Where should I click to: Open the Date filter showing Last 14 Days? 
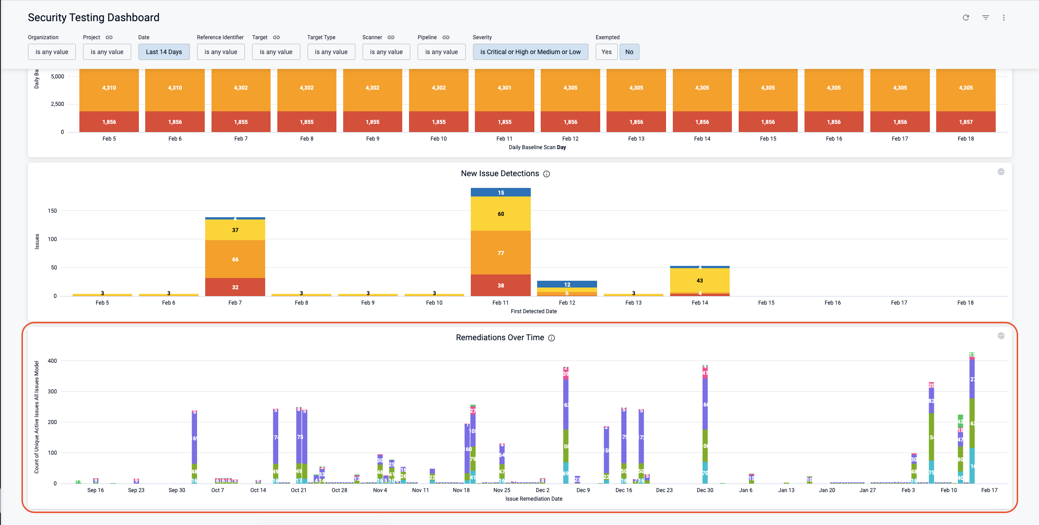(x=164, y=52)
